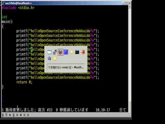Choose the PuTTY networked-computers icon in switcher
Screen dimensions: 165x124
click(x=55, y=52)
